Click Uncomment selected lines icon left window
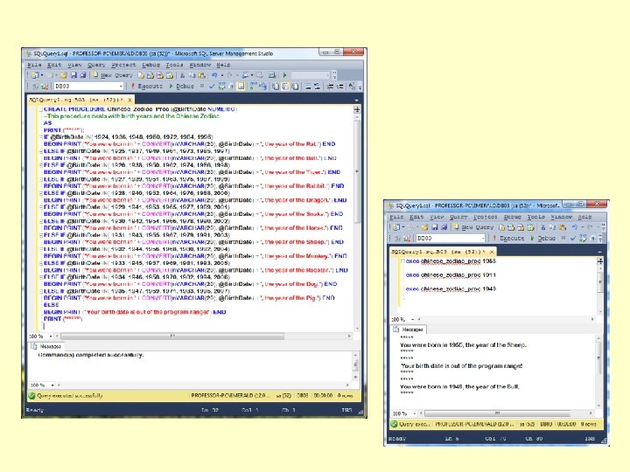Viewport: 630px width, 472px height. pos(318,86)
